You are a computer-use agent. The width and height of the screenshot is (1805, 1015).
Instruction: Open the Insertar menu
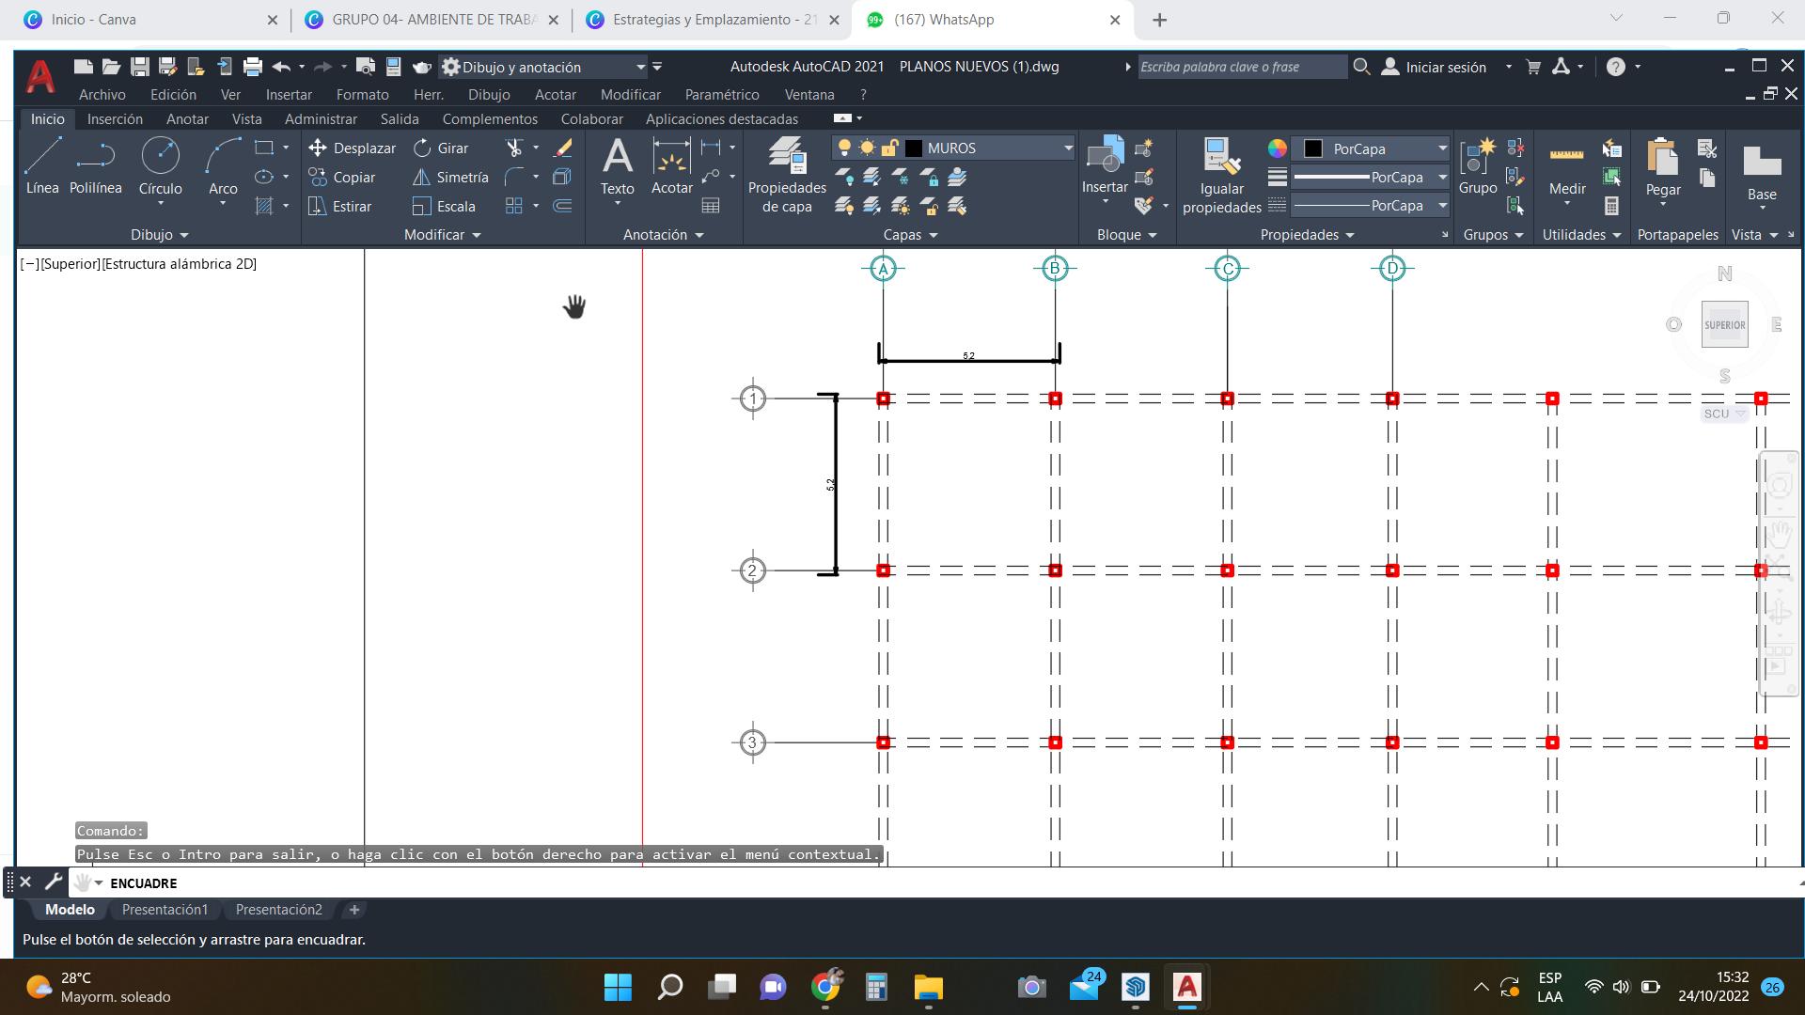(289, 95)
